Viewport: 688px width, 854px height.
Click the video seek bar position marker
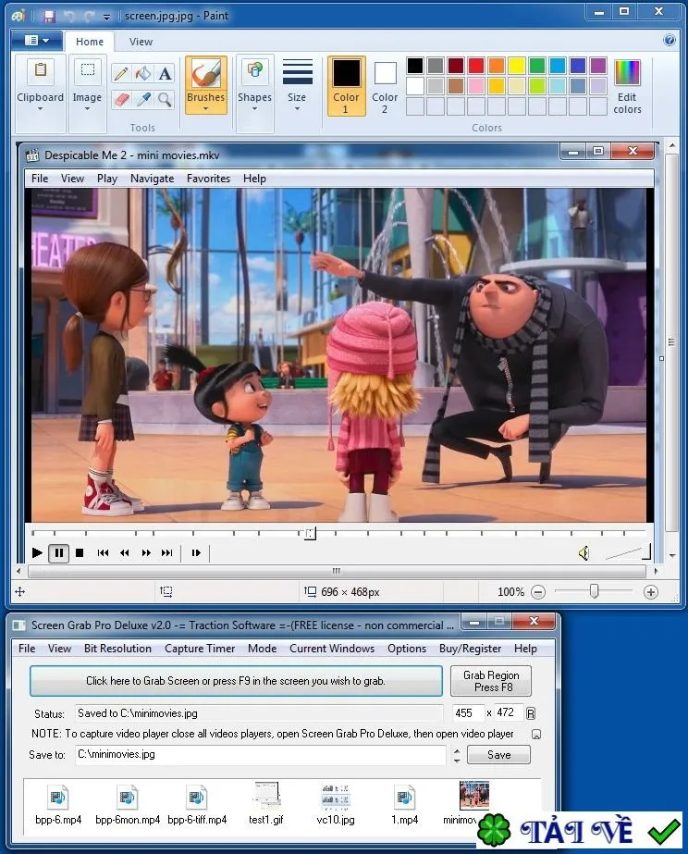tap(310, 533)
